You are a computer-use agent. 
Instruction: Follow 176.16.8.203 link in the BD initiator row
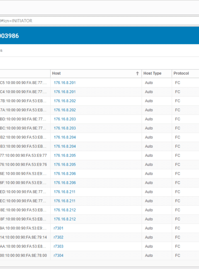coord(65,119)
